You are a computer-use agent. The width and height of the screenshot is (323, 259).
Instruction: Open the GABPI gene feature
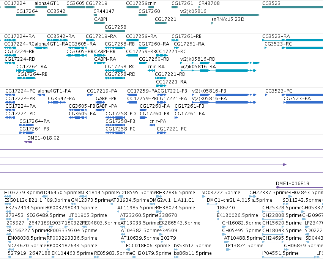coord(100,23)
